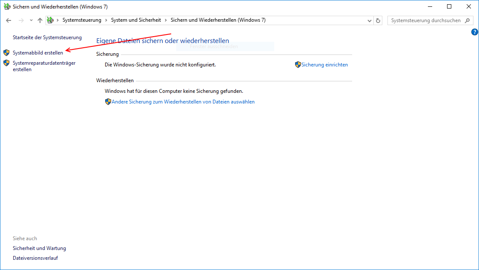The image size is (479, 270).
Task: Click text Windows hat für diesen Computer keine Sicherung
Action: click(x=174, y=91)
